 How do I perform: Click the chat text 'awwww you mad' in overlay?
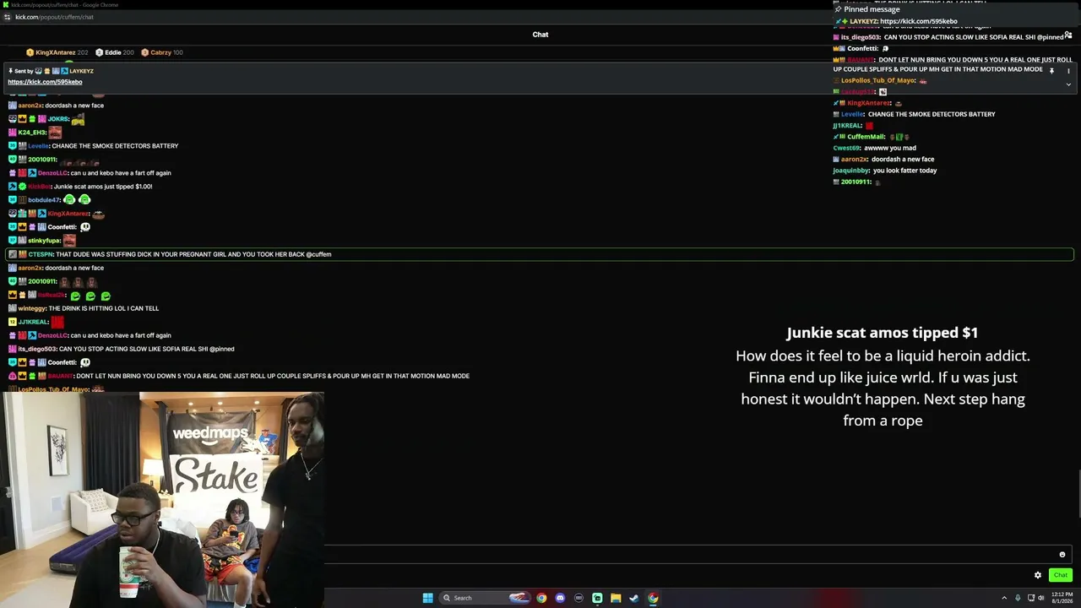(x=890, y=148)
